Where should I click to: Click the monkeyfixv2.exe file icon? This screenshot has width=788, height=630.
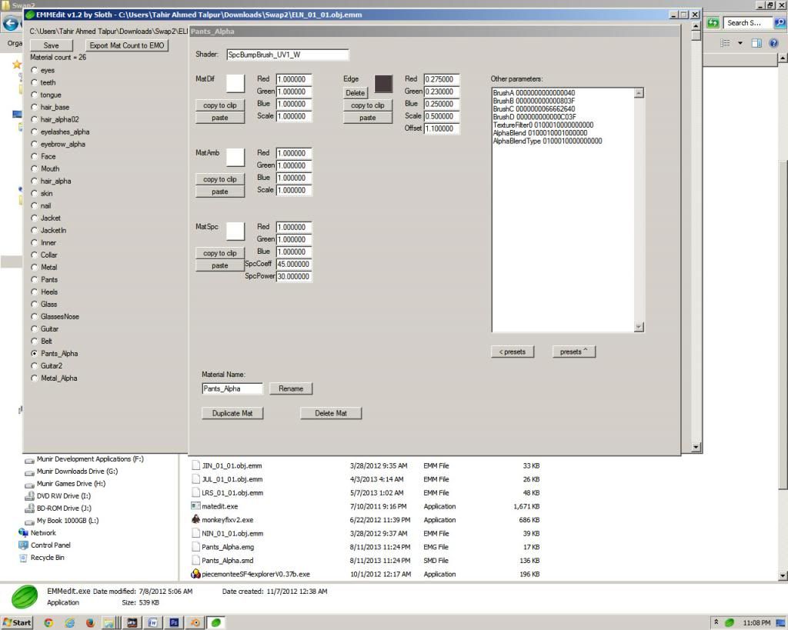(195, 519)
